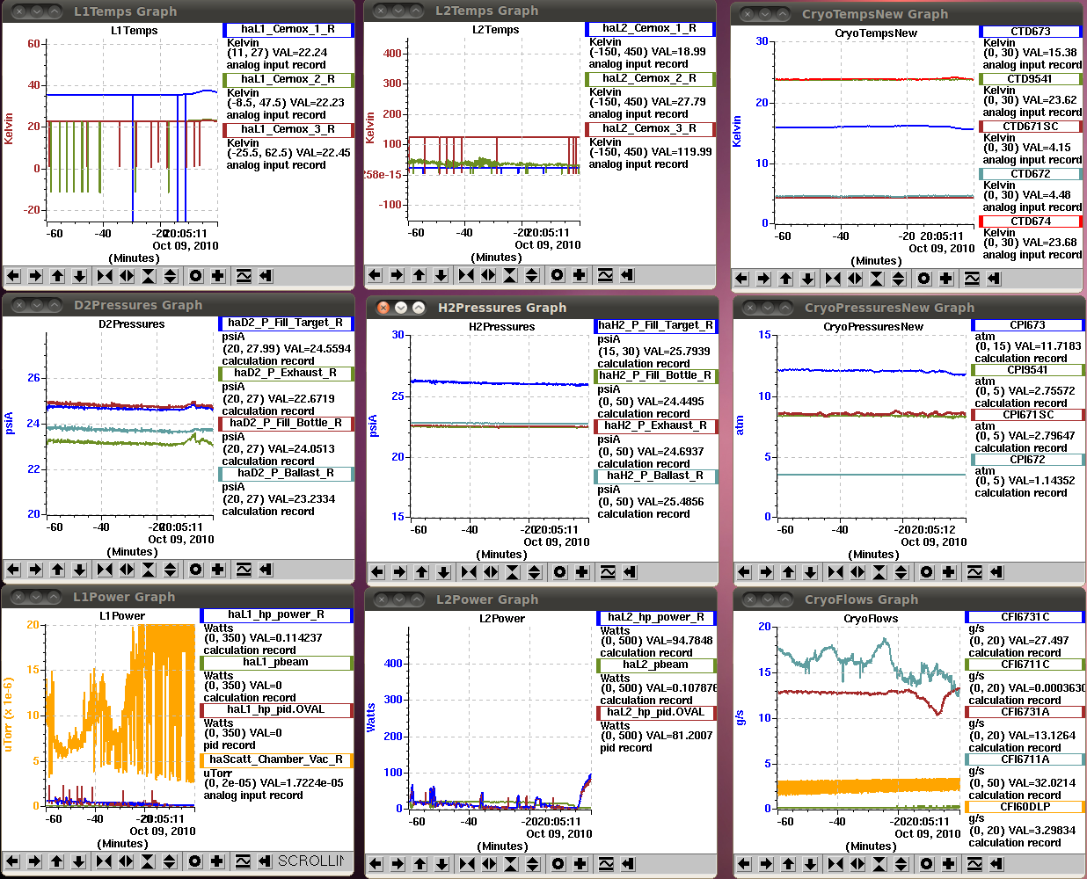Select the haL1_Cernox_1_R curve legend

coord(288,30)
